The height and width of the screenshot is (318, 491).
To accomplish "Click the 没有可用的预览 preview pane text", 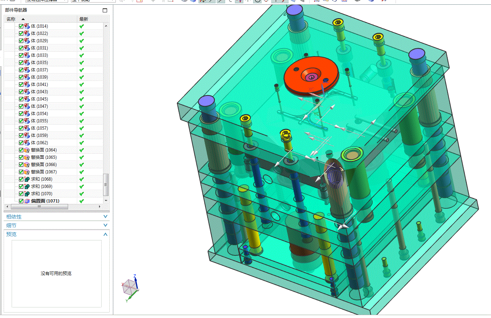I will tap(56, 273).
